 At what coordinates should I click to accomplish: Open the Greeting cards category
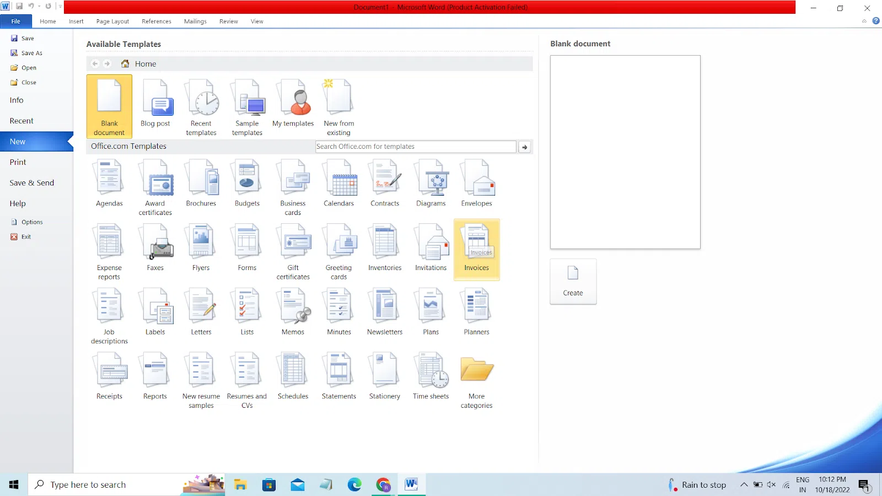click(339, 252)
